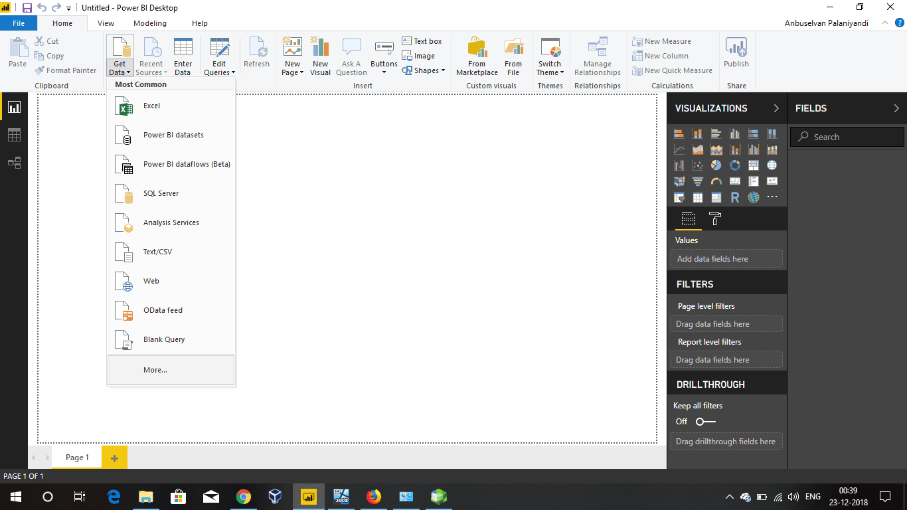This screenshot has height=510, width=907.
Task: Insert a Donut chart visual
Action: pyautogui.click(x=735, y=165)
